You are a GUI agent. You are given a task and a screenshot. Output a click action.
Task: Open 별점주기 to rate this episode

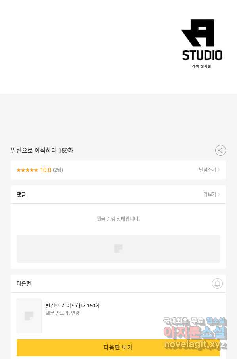pos(207,170)
